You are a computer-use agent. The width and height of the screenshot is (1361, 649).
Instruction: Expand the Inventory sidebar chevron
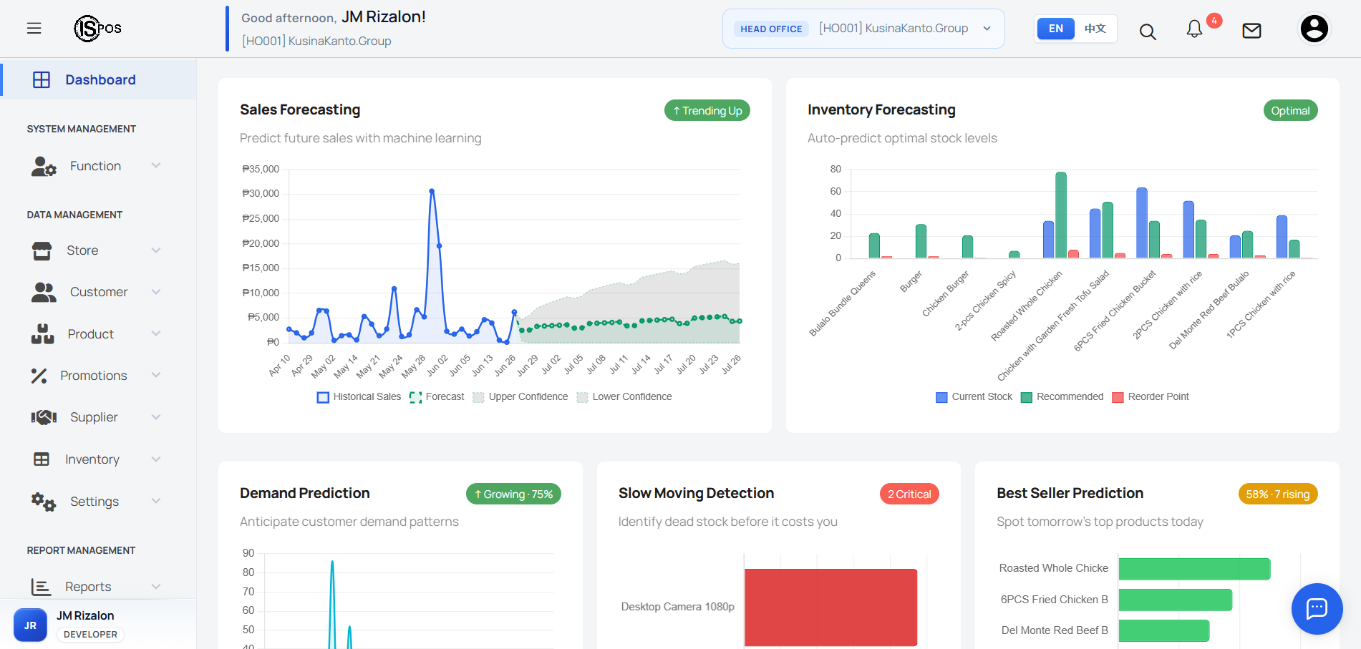(x=156, y=459)
